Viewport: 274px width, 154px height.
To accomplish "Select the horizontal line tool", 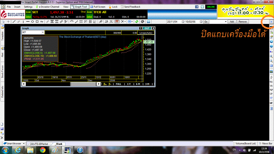I will 28,22.
